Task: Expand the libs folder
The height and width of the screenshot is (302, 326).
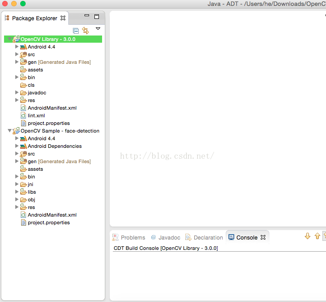Action: pos(17,191)
